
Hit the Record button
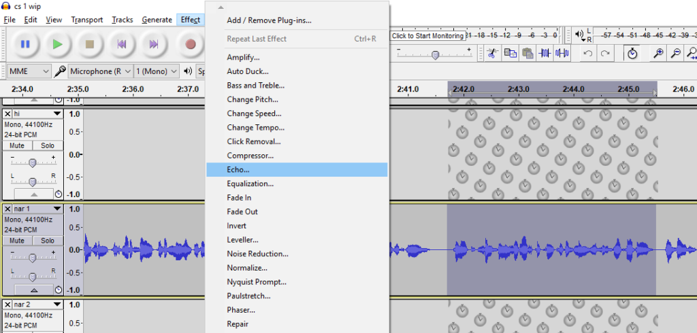[x=191, y=44]
